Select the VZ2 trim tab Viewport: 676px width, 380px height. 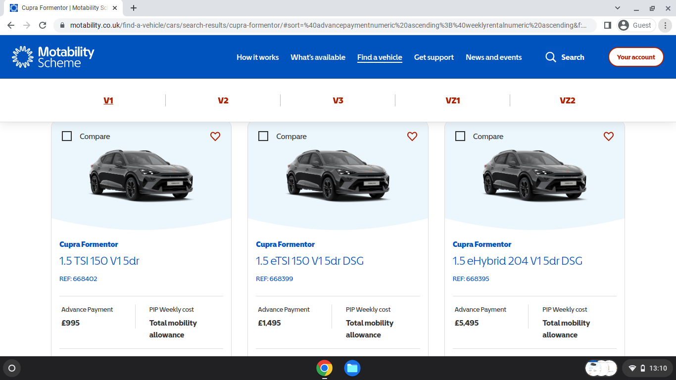pyautogui.click(x=568, y=100)
